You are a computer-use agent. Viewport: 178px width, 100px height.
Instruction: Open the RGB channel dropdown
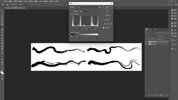click(84, 11)
